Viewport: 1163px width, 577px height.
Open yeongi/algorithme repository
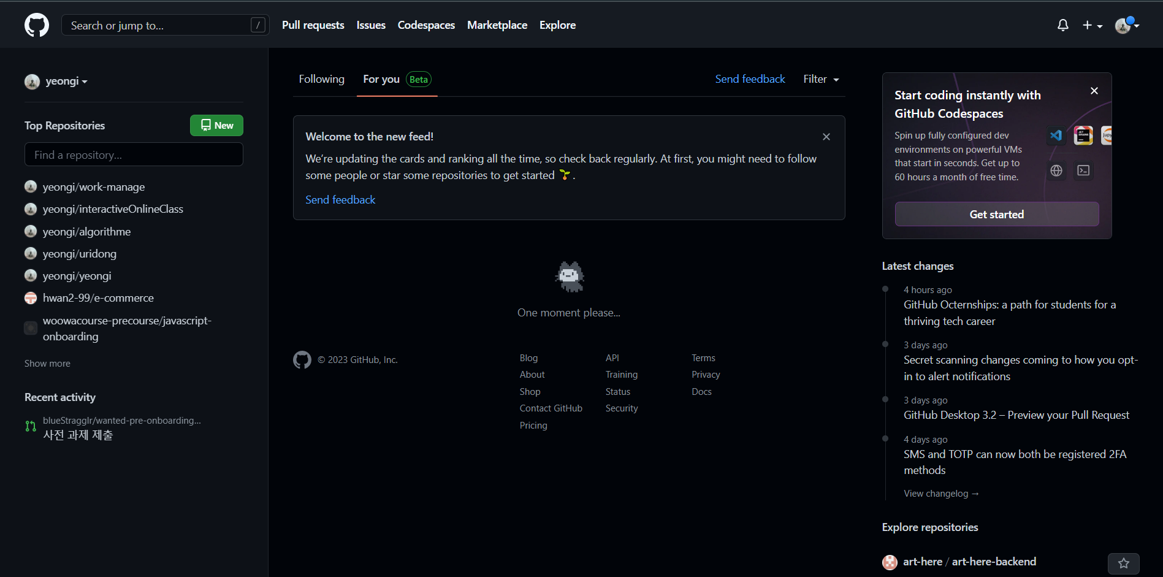tap(86, 232)
